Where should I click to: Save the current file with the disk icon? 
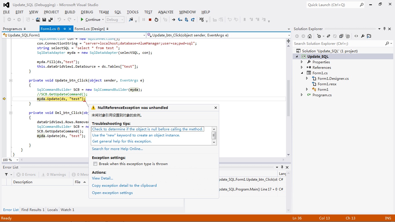pyautogui.click(x=44, y=20)
